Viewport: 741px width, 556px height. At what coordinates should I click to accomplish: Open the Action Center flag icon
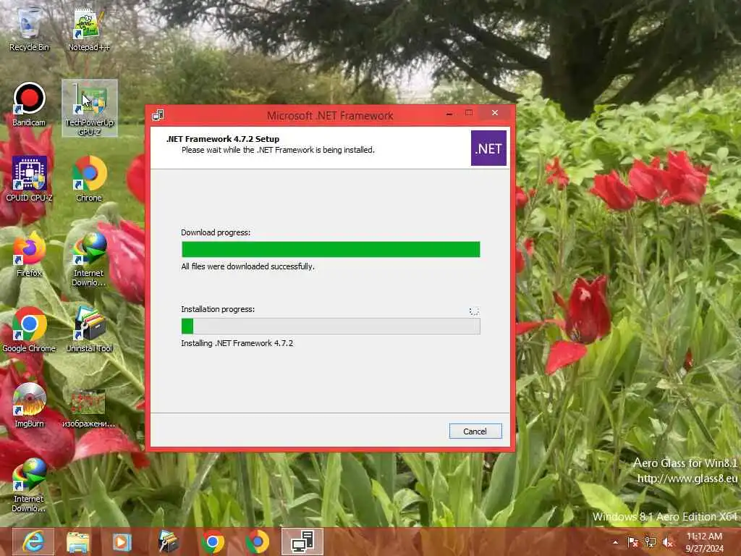coord(632,542)
